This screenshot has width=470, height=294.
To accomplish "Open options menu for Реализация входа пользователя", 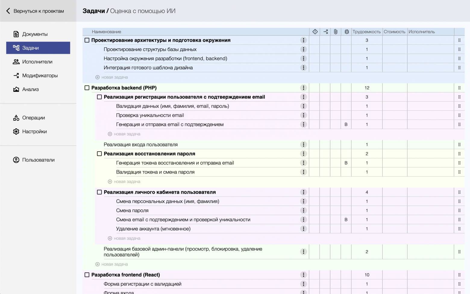I will point(303,145).
